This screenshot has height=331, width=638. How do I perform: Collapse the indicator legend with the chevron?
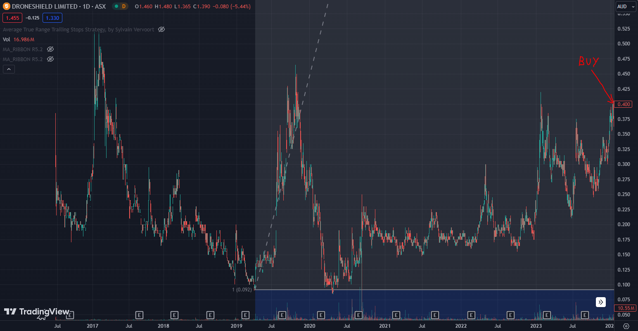coord(9,69)
